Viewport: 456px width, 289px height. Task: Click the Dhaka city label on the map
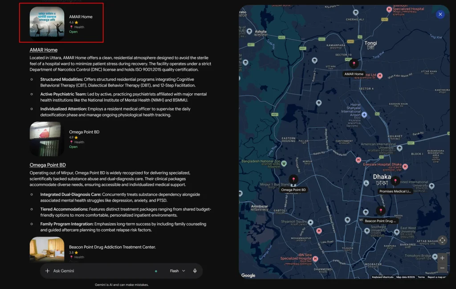(x=382, y=180)
